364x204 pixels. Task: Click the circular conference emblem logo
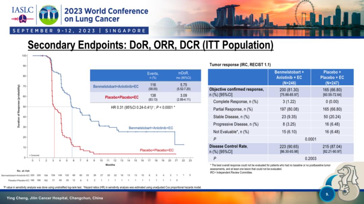pyautogui.click(x=49, y=14)
